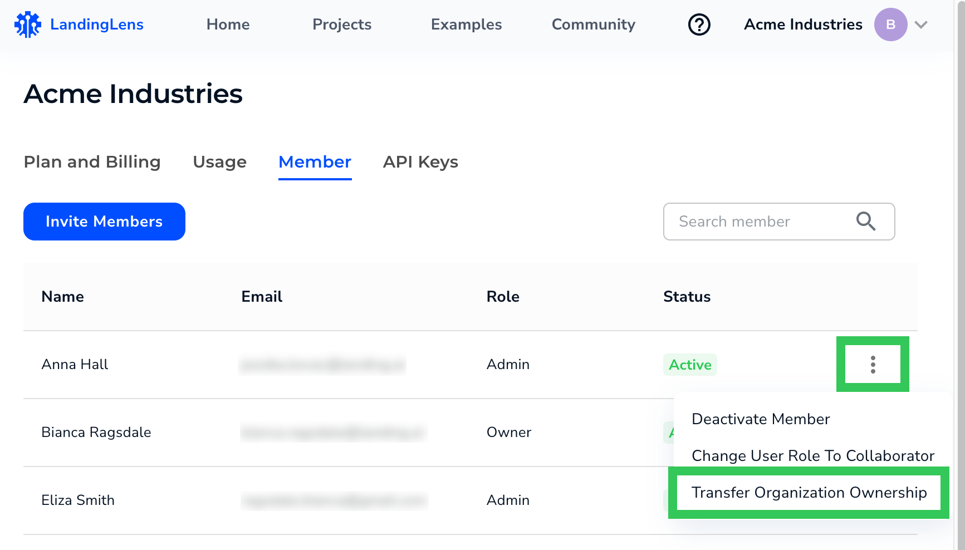Focus the Search member field
Screen dimensions: 965x550
tap(778, 222)
